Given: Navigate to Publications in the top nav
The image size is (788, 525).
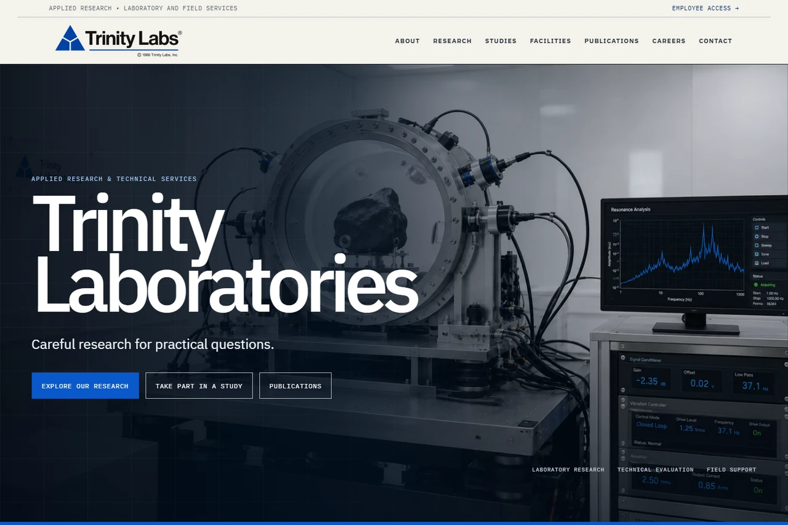Looking at the screenshot, I should 611,41.
